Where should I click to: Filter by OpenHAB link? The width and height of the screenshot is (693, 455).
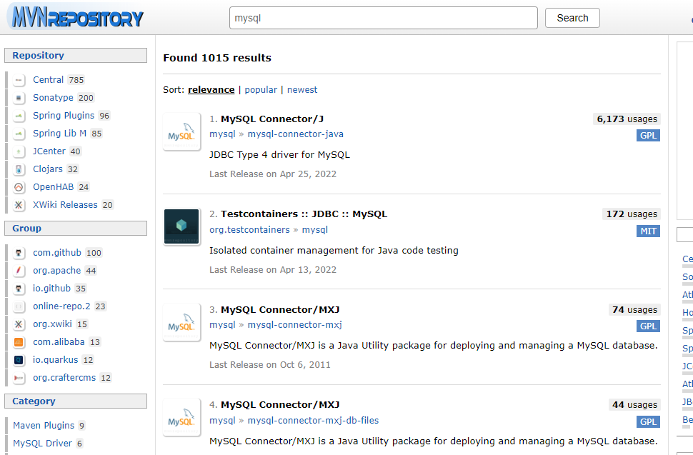[x=54, y=187]
